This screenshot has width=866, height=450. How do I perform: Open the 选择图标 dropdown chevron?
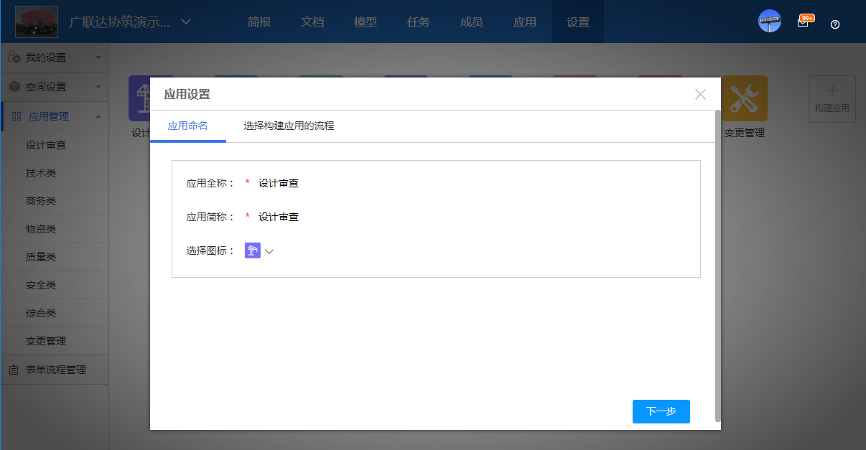coord(269,251)
